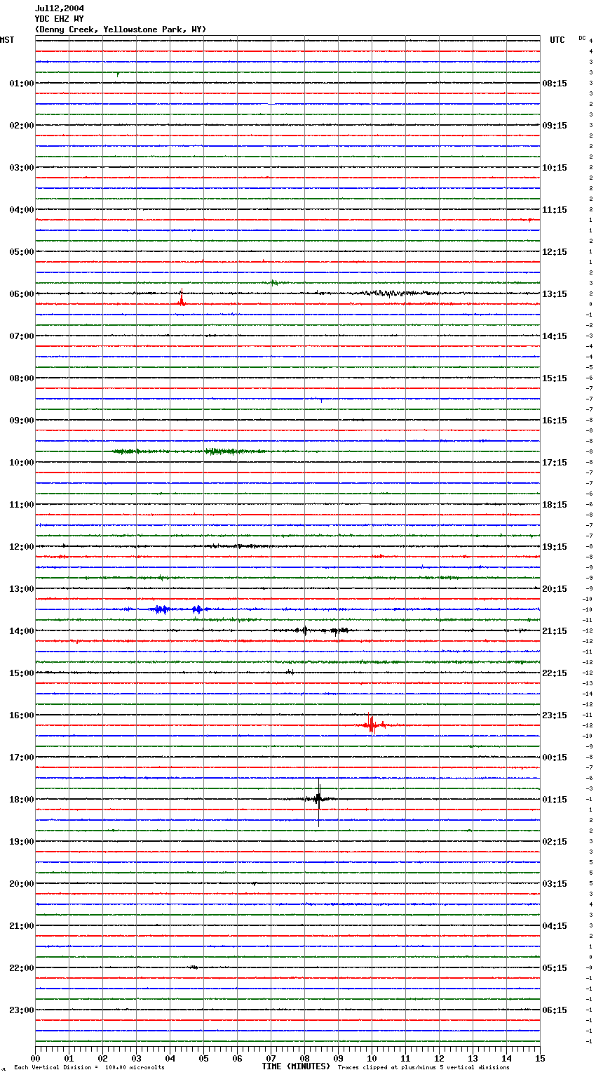
Task: Click minute 00 on the bottom axis
Action: tap(35, 1058)
